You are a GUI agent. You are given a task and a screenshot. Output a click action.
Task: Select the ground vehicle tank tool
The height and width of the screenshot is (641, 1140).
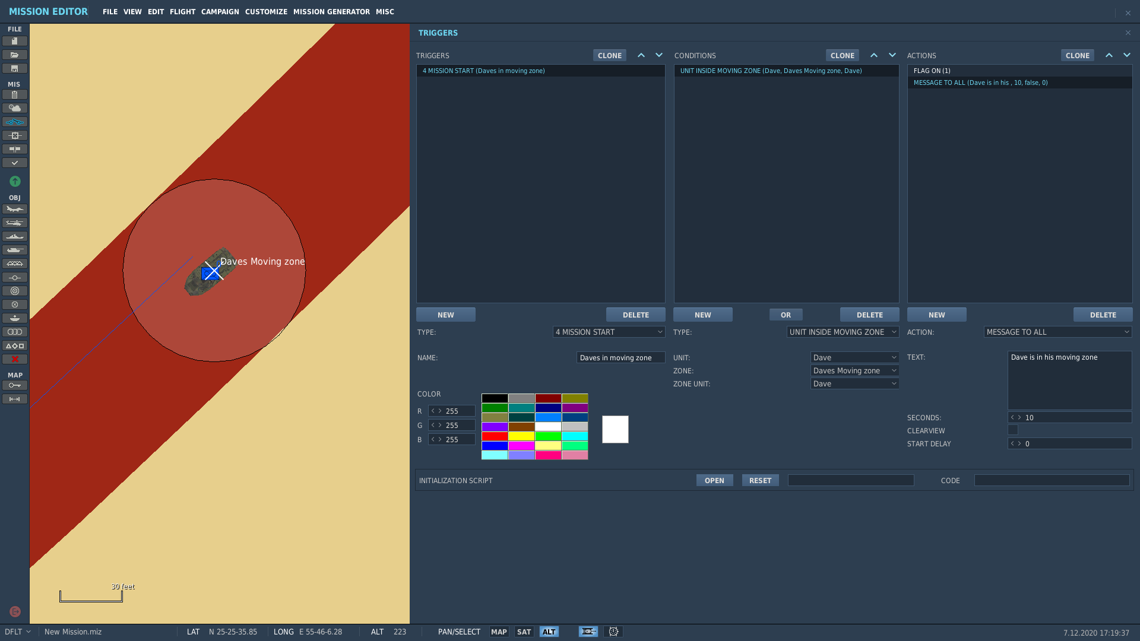pyautogui.click(x=15, y=250)
